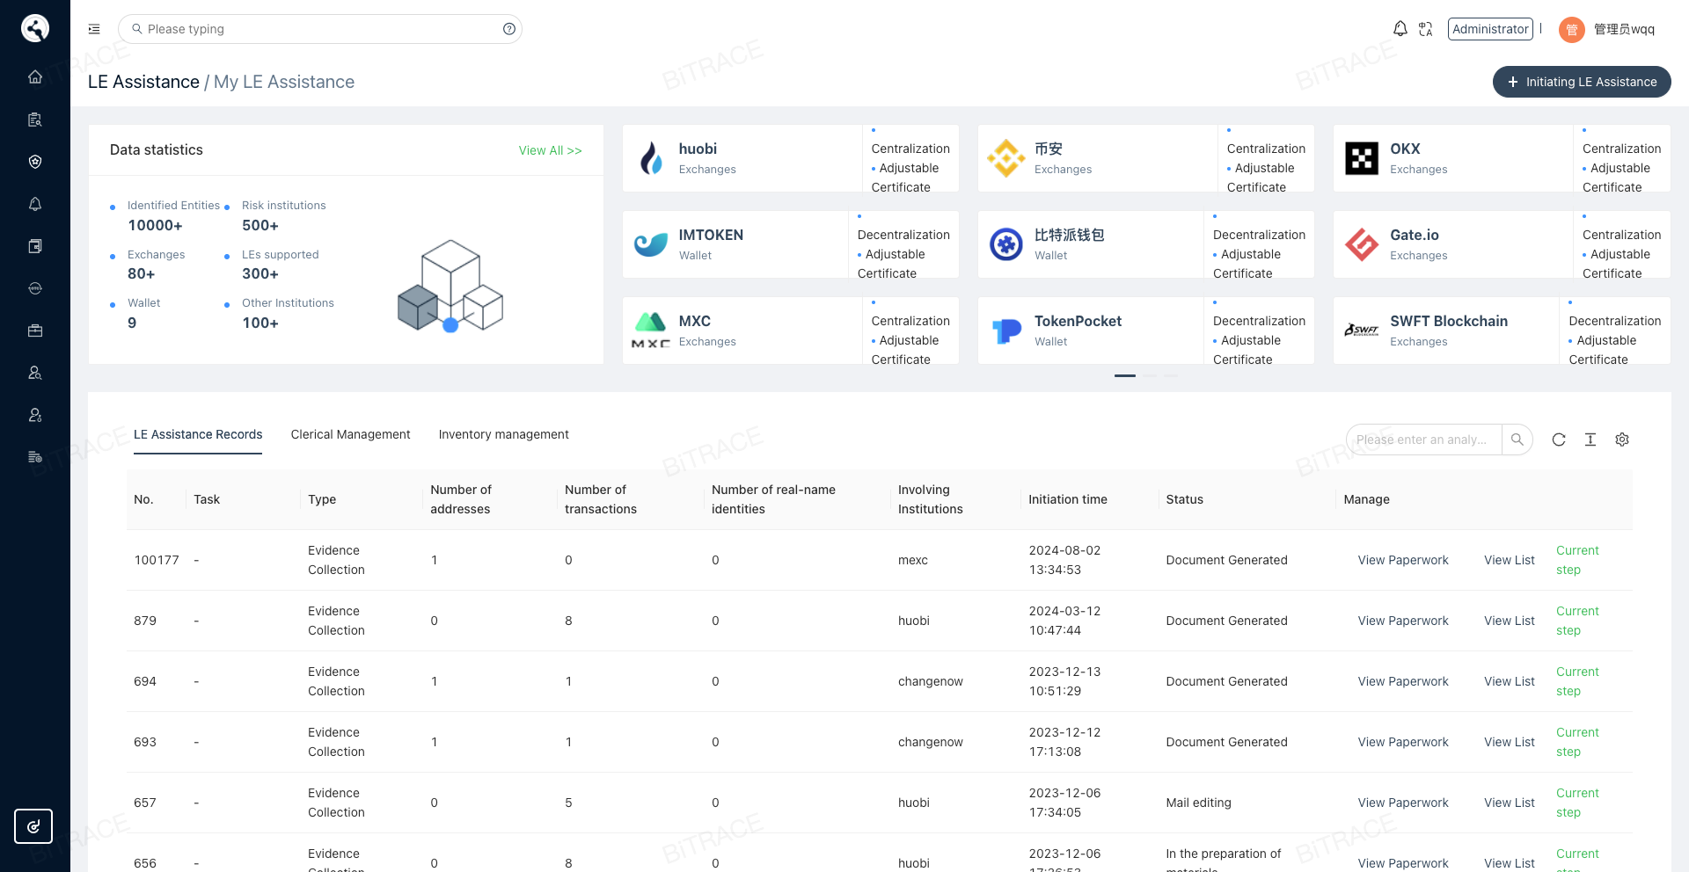View Paperwork for record 100177
The image size is (1689, 872).
tap(1403, 560)
